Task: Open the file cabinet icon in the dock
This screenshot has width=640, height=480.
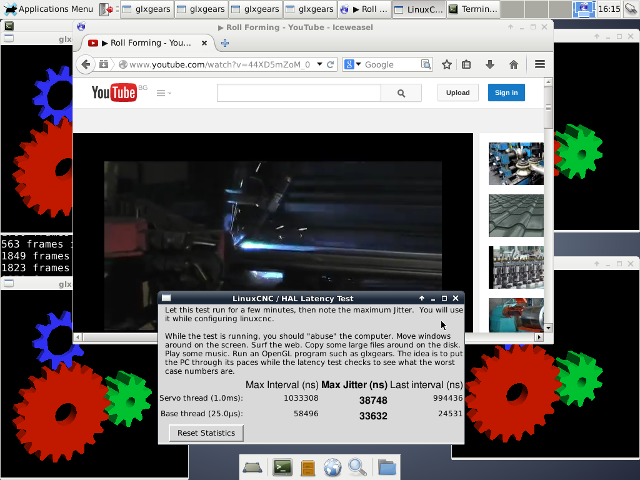Action: coord(308,467)
